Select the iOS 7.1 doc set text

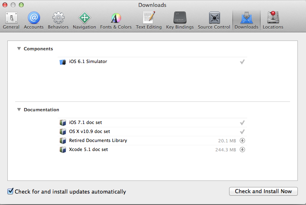point(85,122)
